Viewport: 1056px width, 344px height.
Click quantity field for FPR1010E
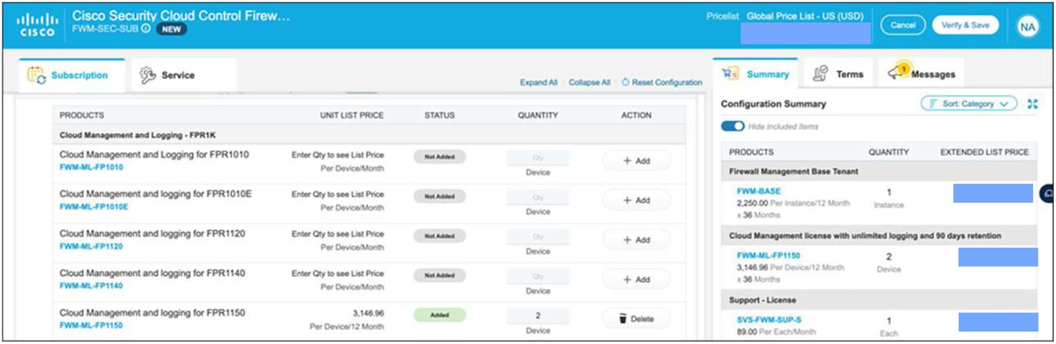538,197
